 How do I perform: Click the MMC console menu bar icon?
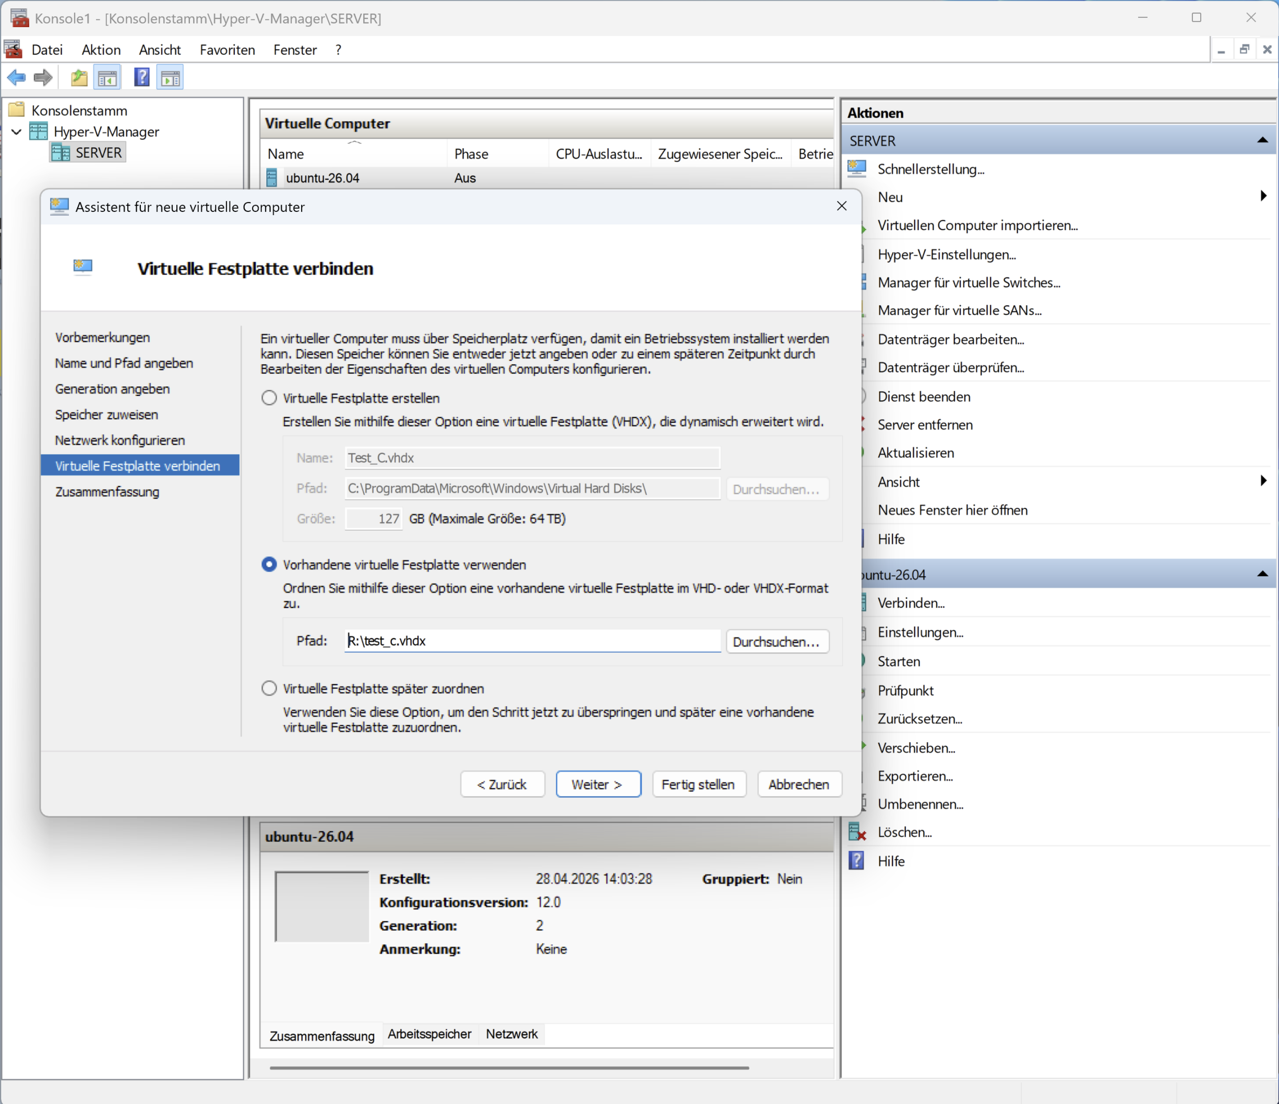tap(13, 50)
